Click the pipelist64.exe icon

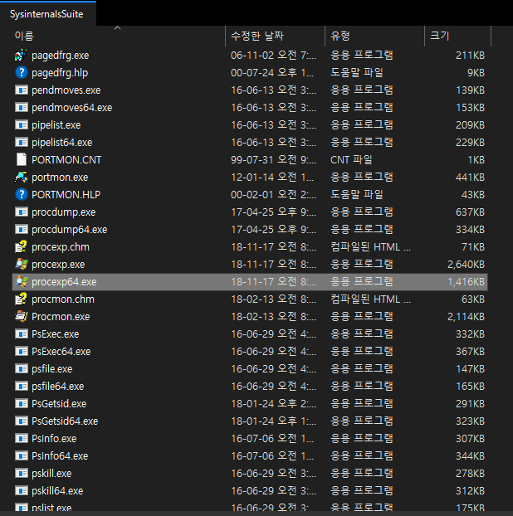click(22, 142)
